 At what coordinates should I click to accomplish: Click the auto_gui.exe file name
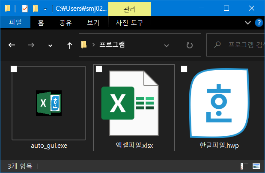coord(49,146)
